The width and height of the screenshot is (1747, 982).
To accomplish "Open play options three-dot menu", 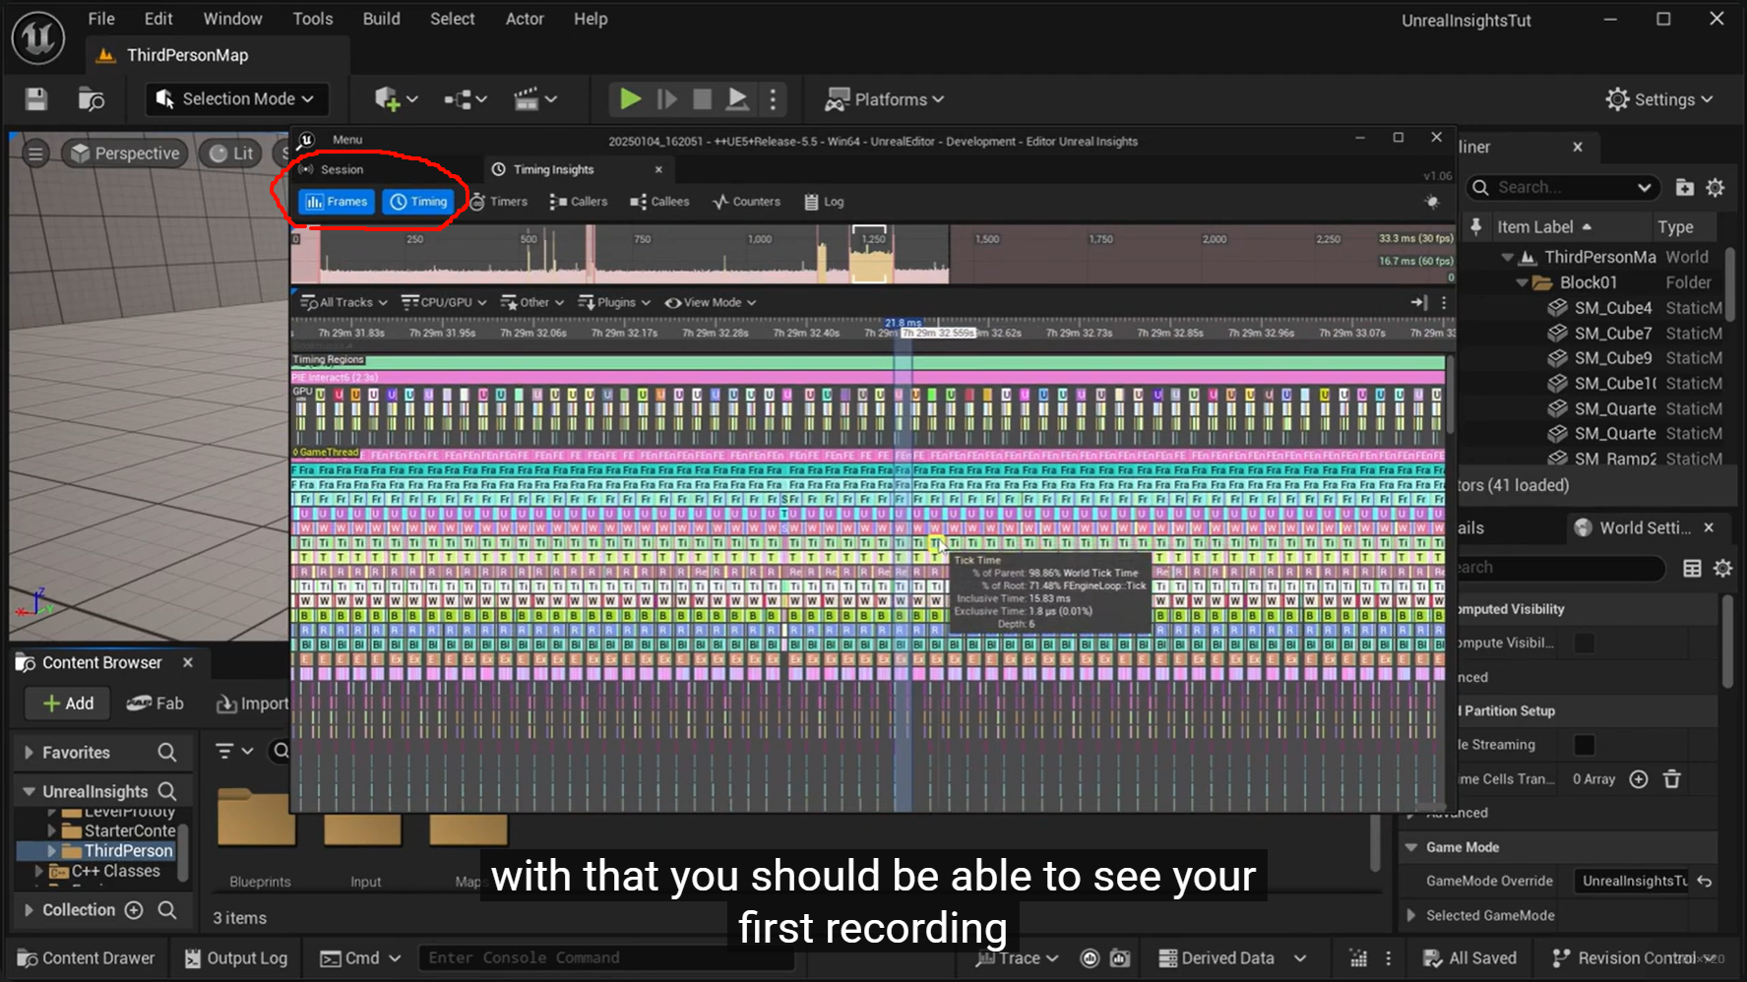I will tap(773, 99).
